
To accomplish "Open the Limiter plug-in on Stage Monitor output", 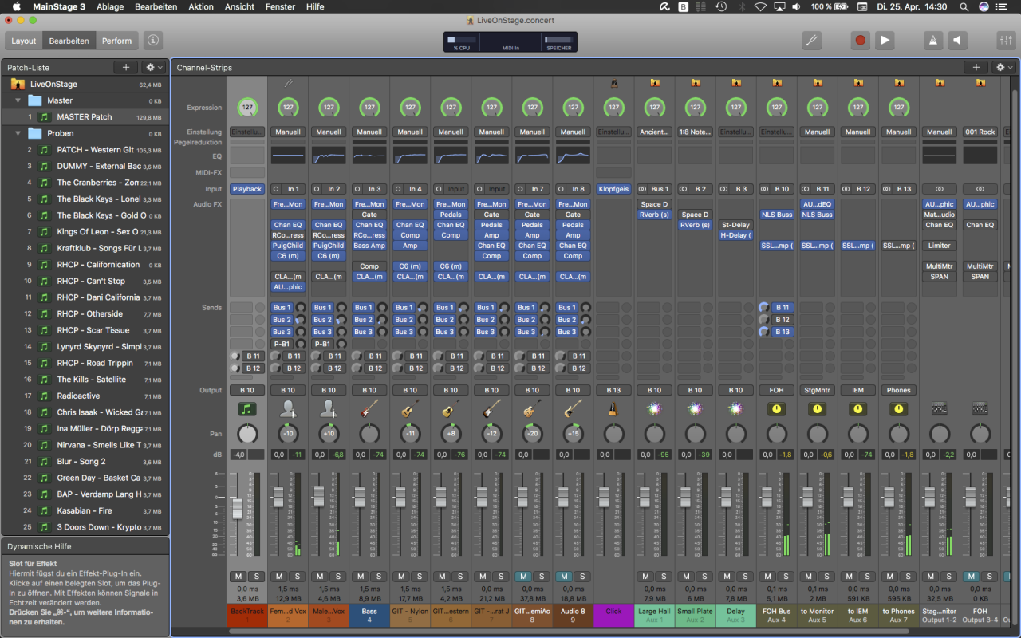I will click(939, 246).
